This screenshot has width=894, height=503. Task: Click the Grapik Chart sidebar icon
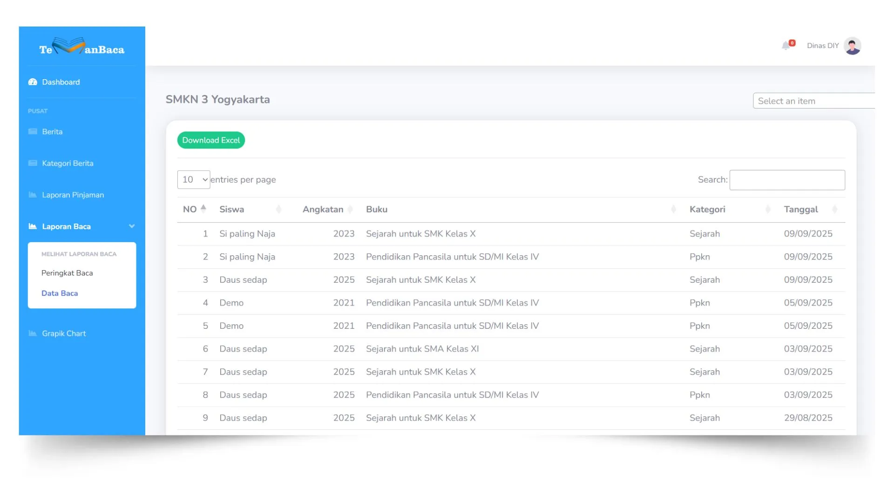pyautogui.click(x=33, y=333)
